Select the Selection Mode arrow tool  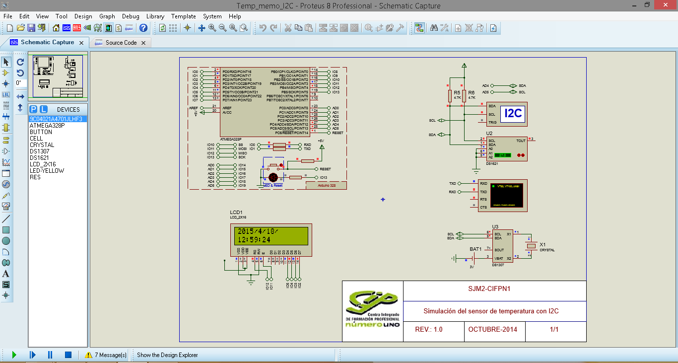(6, 62)
